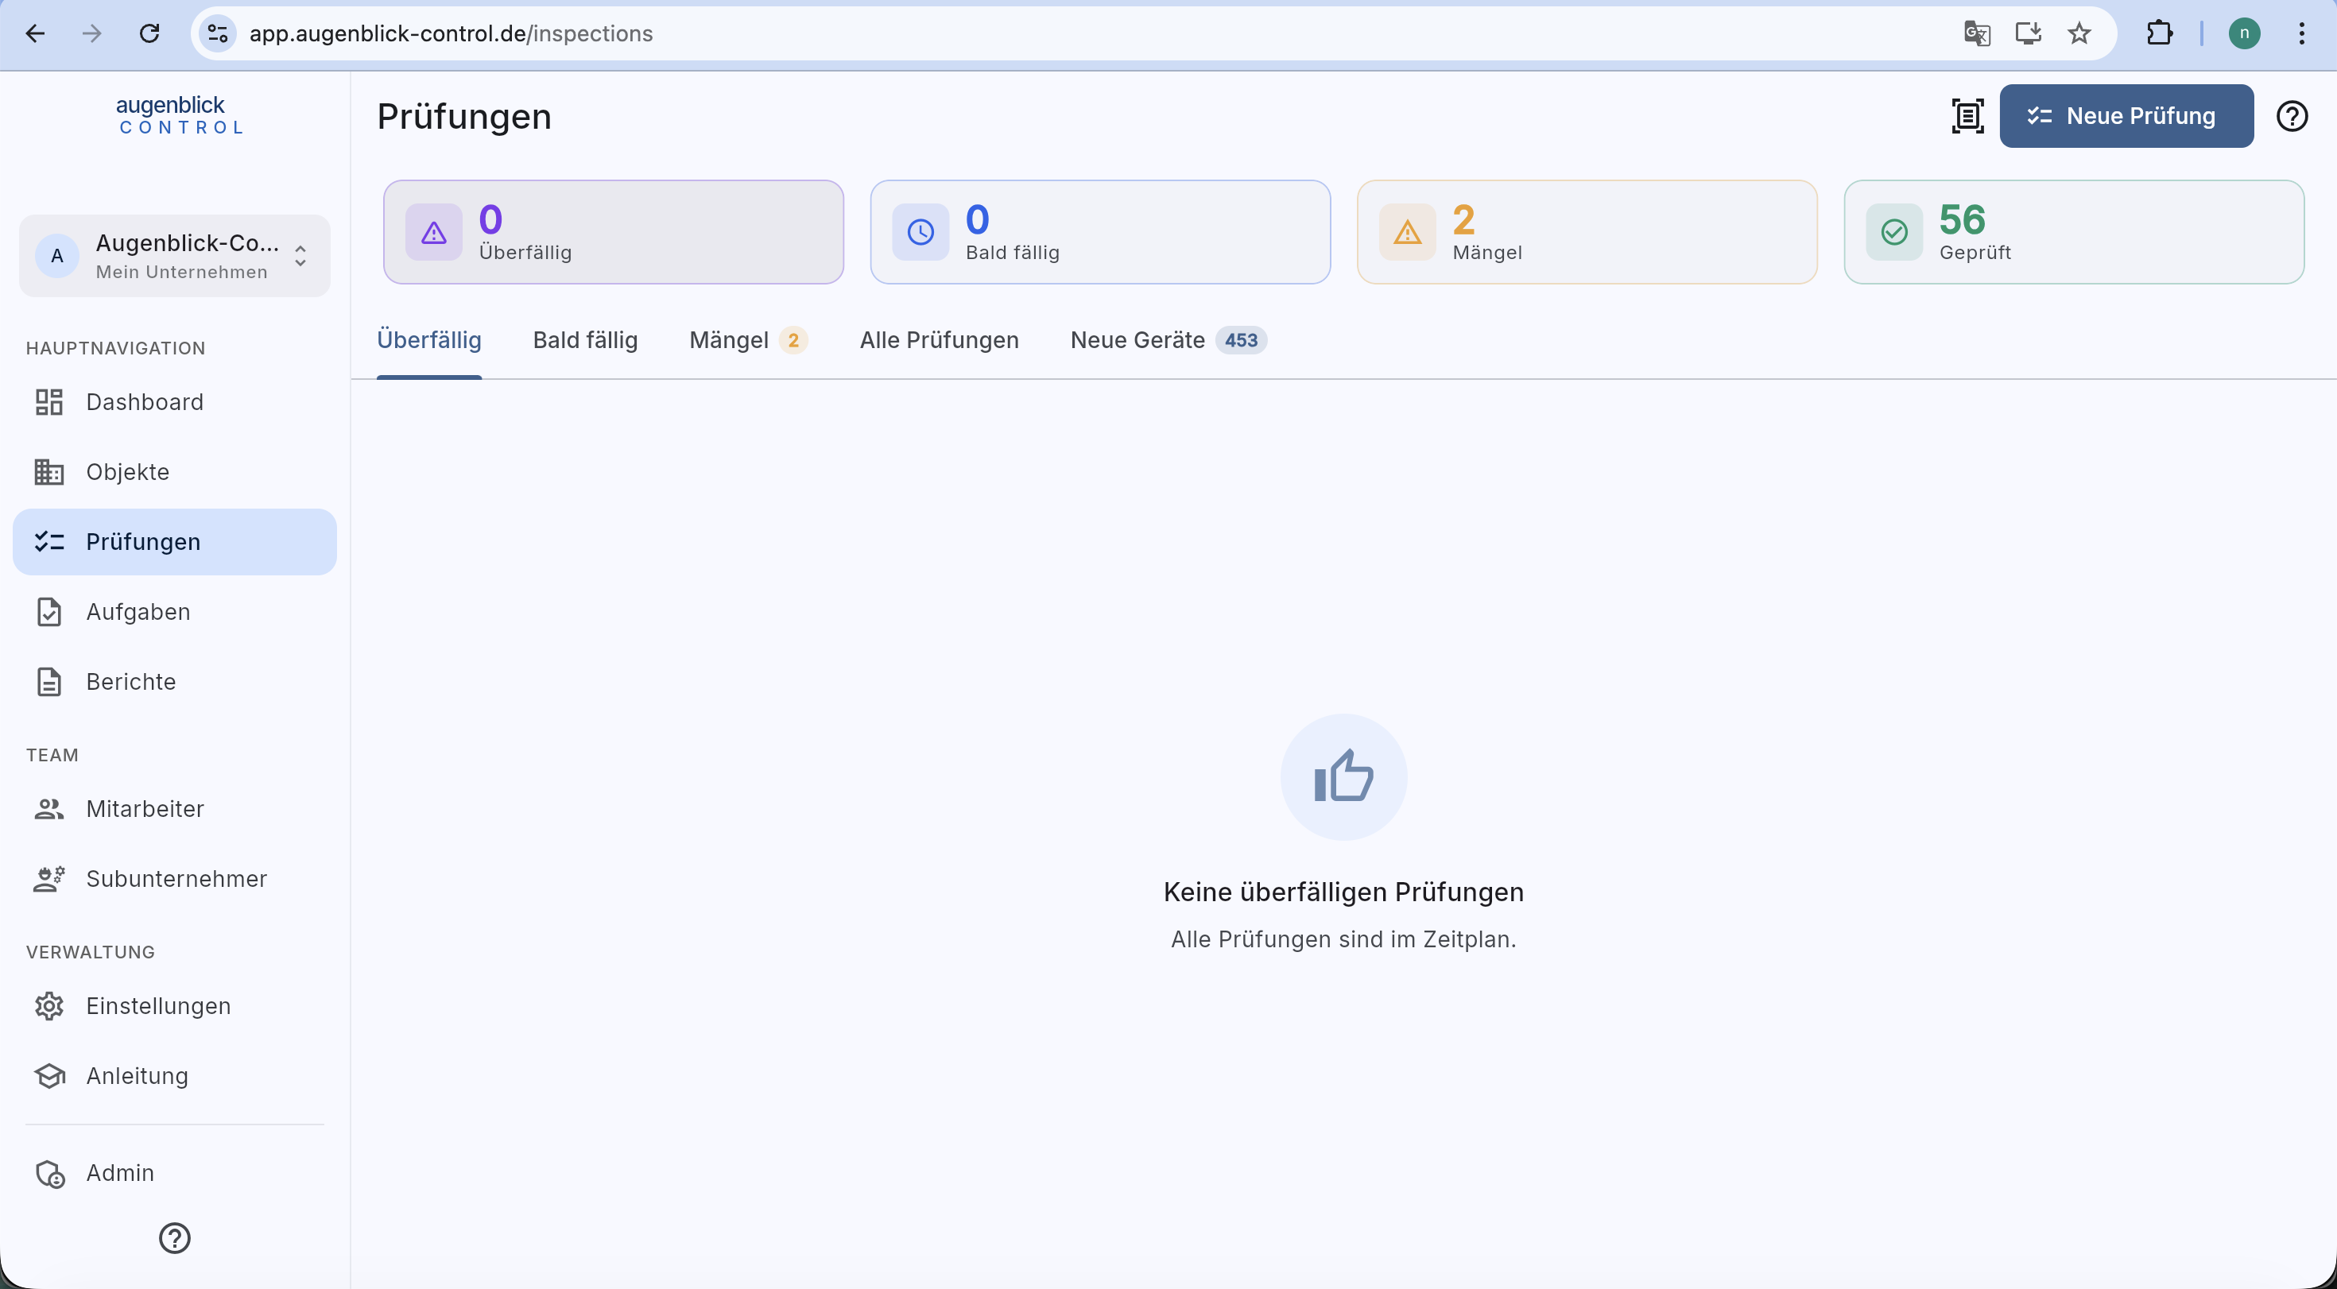
Task: Switch to the Bald fällig tab
Action: [585, 340]
